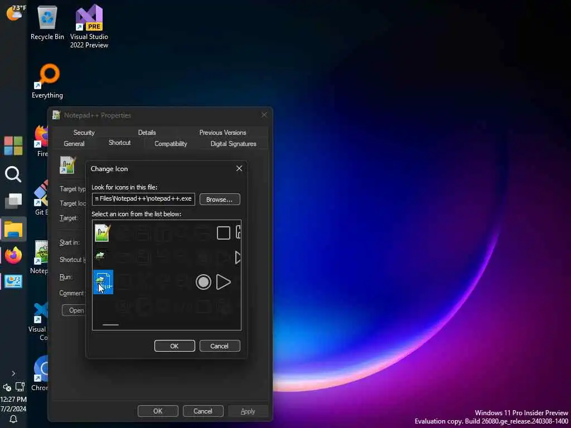Screen dimensions: 571x428
Task: Switch to the Security tab
Action: (x=84, y=133)
